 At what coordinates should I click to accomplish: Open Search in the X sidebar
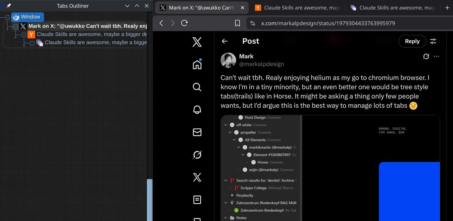[197, 87]
